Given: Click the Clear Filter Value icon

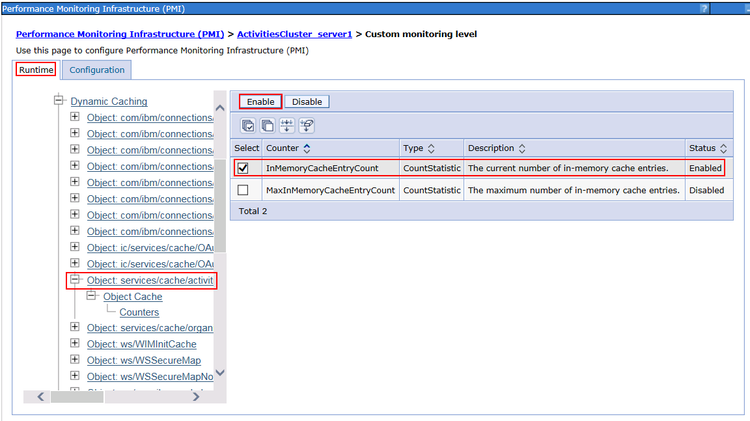Looking at the screenshot, I should (x=306, y=126).
